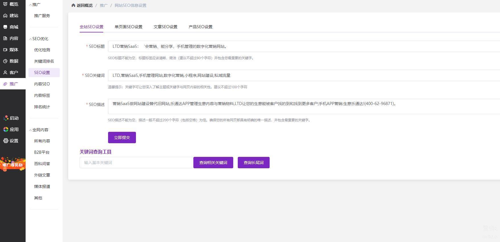Collapse the SEO优化 group
The image size is (500, 242).
pyautogui.click(x=30, y=39)
